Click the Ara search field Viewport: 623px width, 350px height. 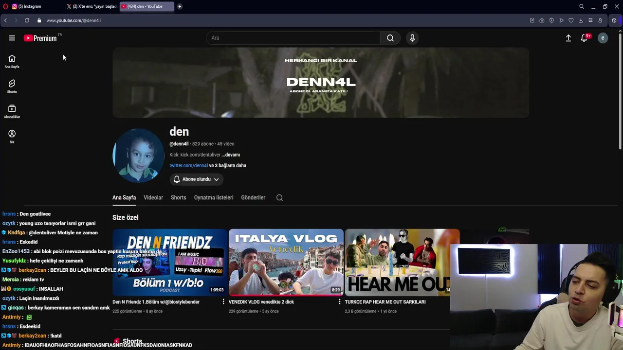(x=293, y=38)
